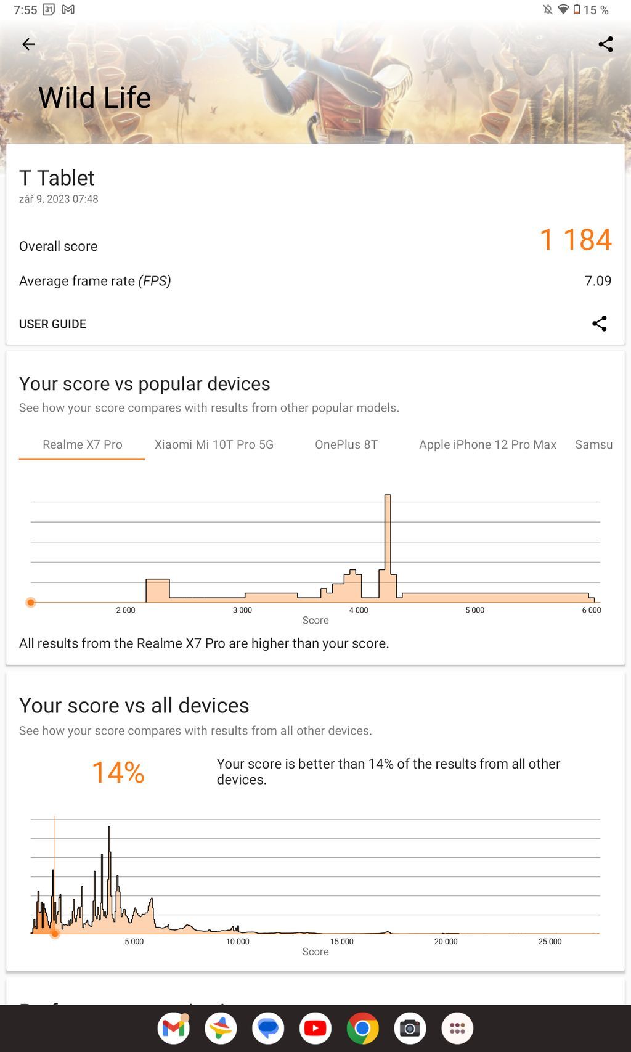Tap the back arrow icon
The width and height of the screenshot is (631, 1052).
(x=28, y=44)
